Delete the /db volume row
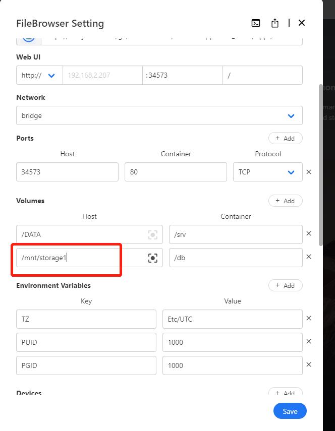 tap(309, 257)
